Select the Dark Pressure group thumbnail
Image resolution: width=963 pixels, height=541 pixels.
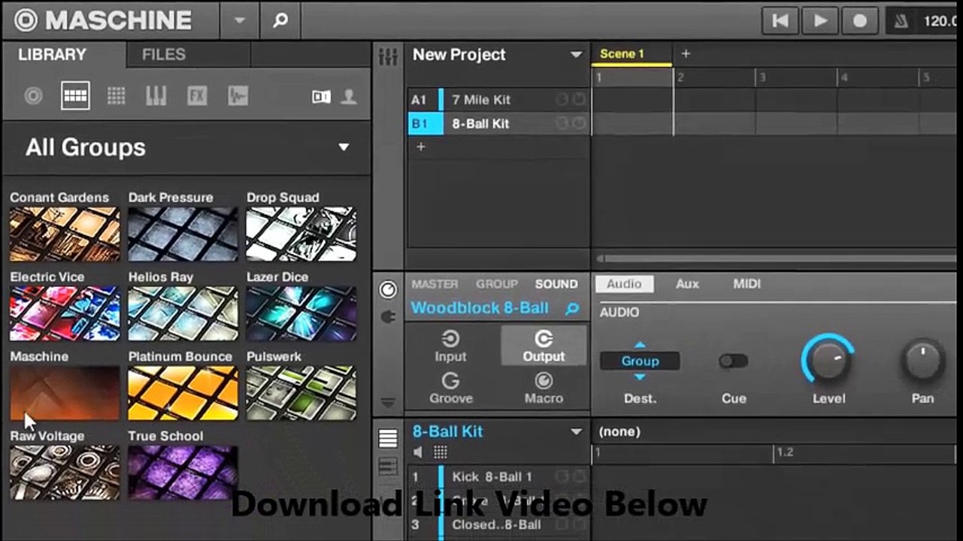point(183,234)
